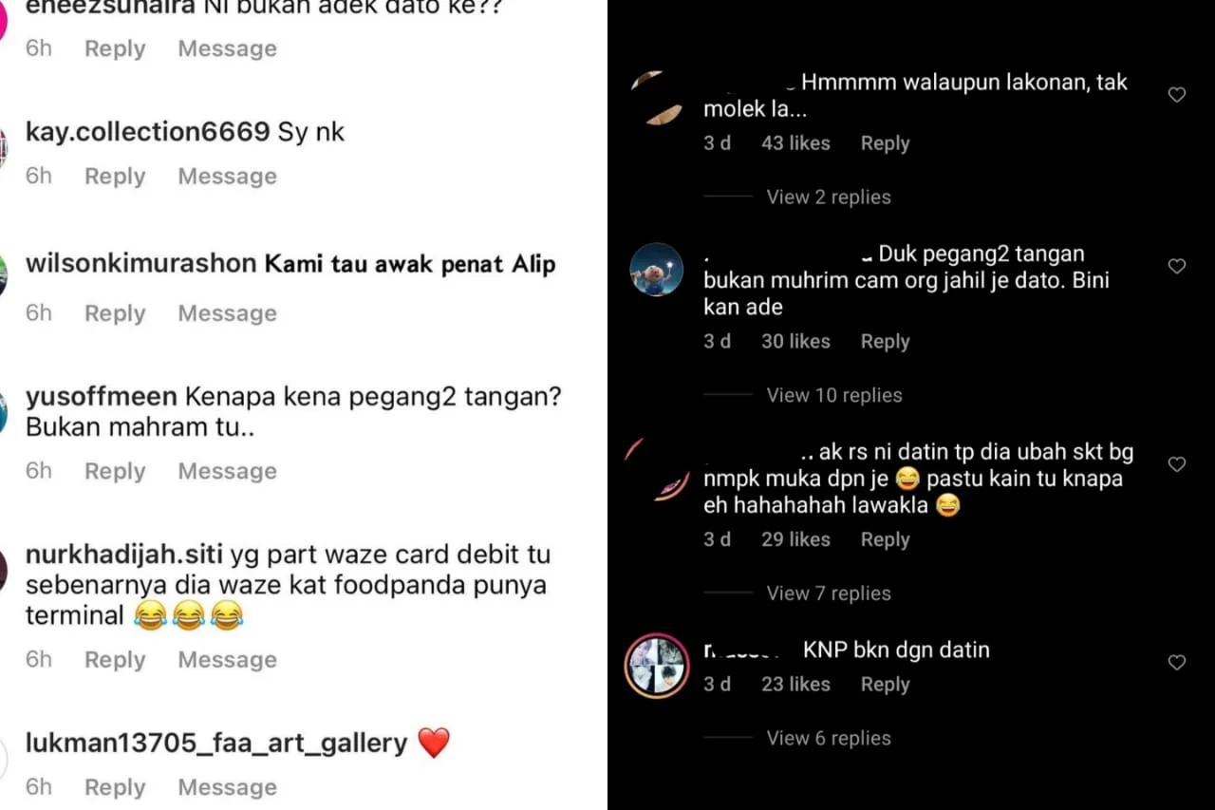The image size is (1215, 810).
Task: Open the cartoon profile avatar of the "Duk pegang2 tangan" commenter
Action: click(657, 269)
